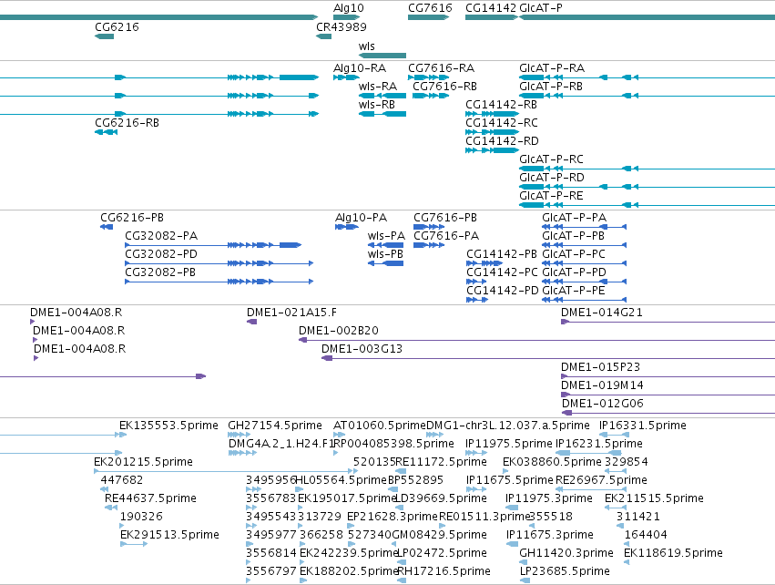Image resolution: width=775 pixels, height=585 pixels.
Task: Select the GH27154.5prime EST label
Action: point(275,426)
